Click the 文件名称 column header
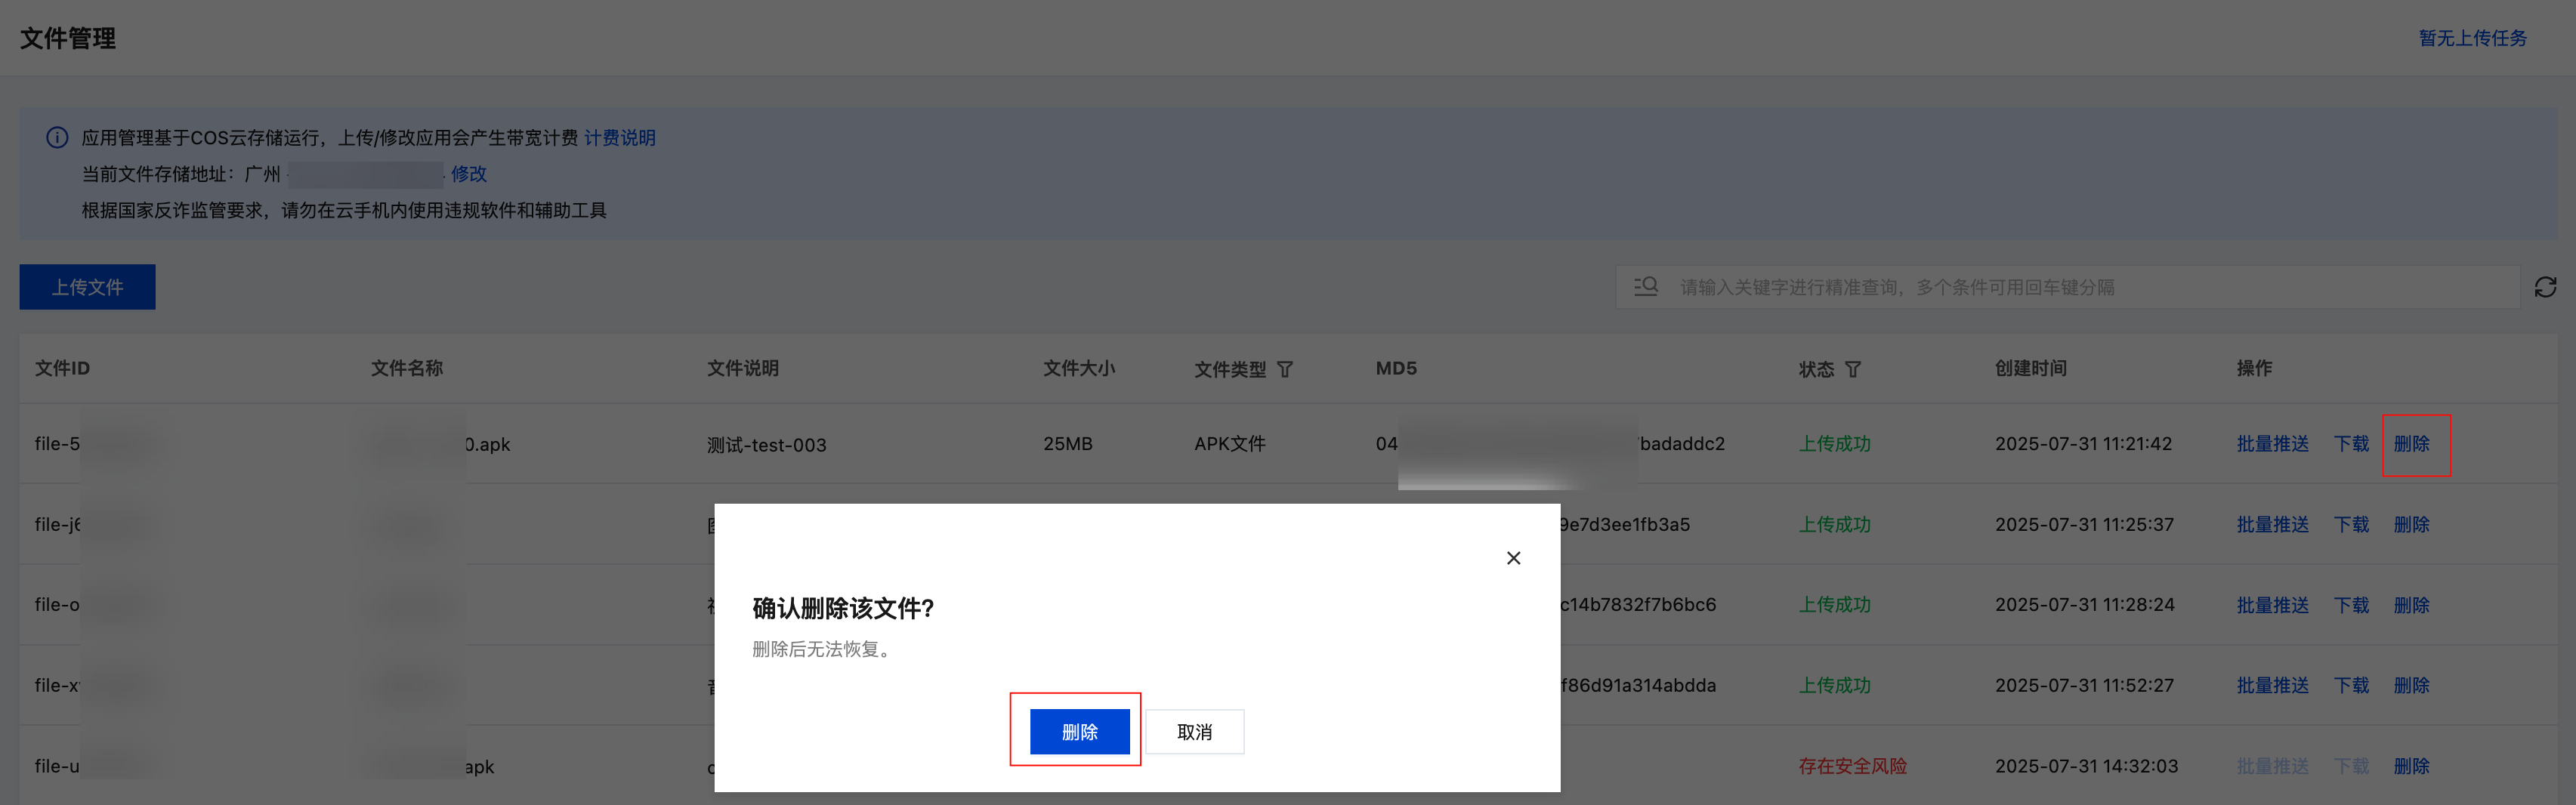 tap(406, 369)
